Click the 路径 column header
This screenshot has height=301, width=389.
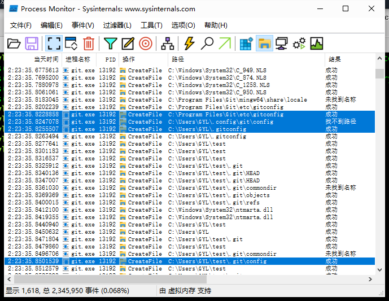[x=247, y=59]
